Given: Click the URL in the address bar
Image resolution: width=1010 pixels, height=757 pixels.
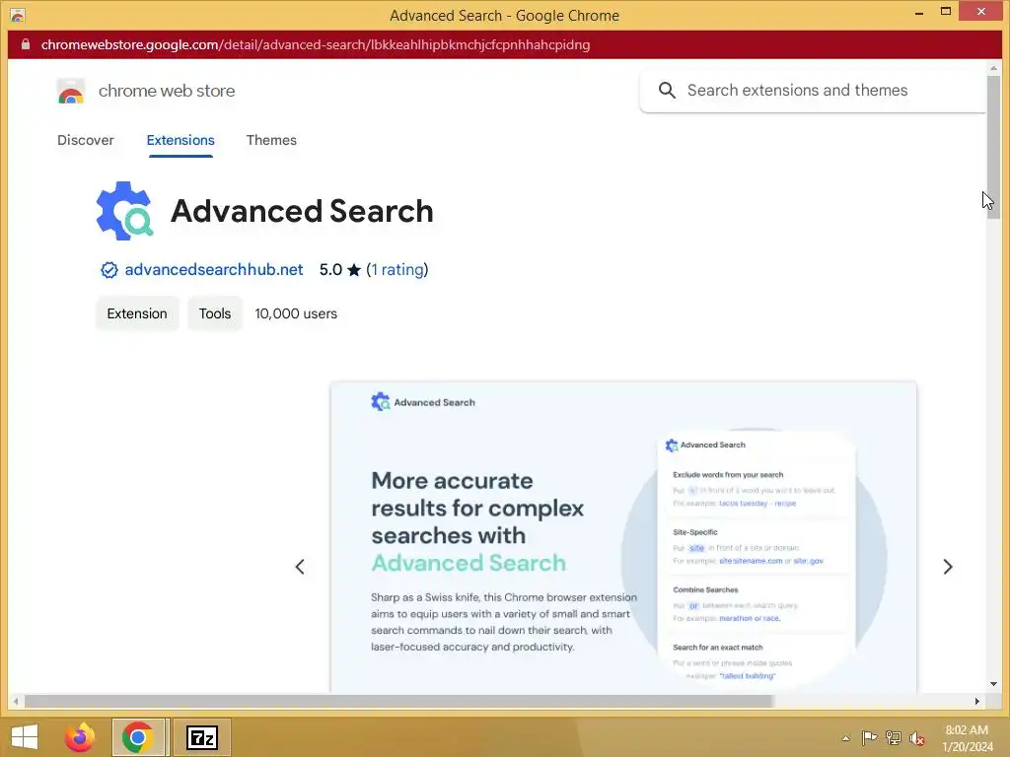Looking at the screenshot, I should coord(316,44).
